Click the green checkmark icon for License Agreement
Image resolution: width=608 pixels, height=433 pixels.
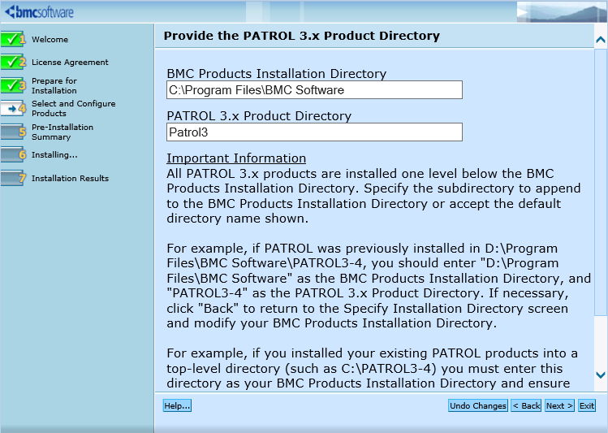tap(12, 62)
